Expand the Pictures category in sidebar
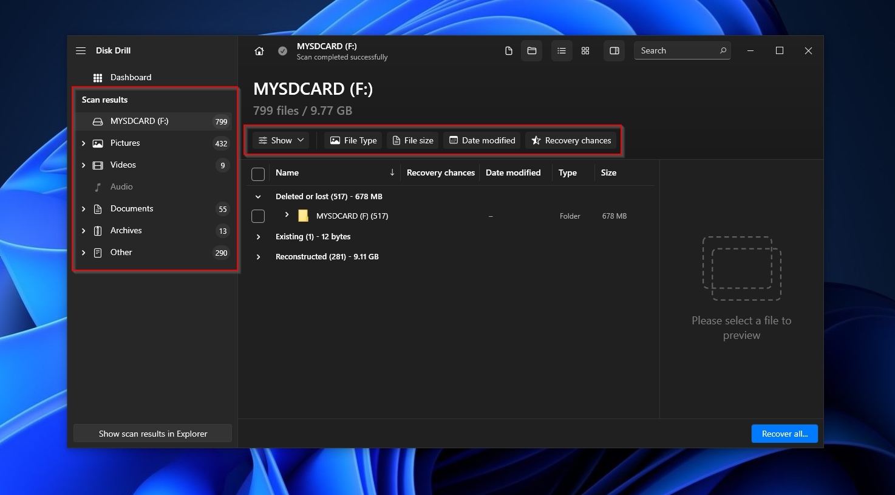 [84, 143]
